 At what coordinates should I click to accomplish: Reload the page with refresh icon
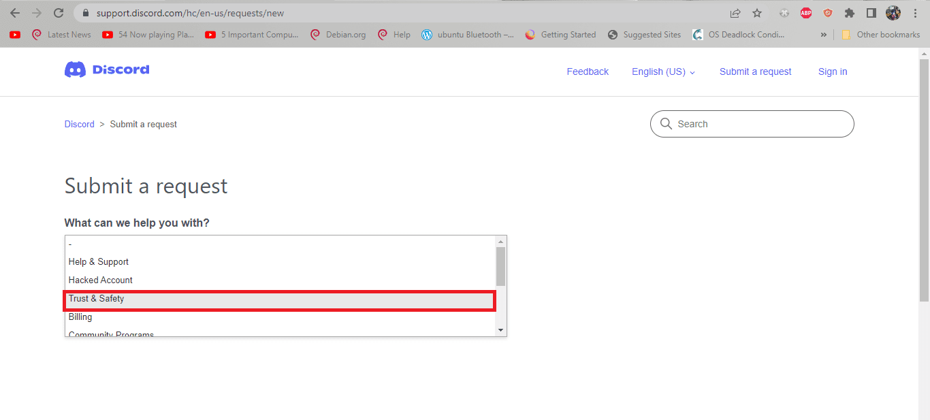coord(59,13)
